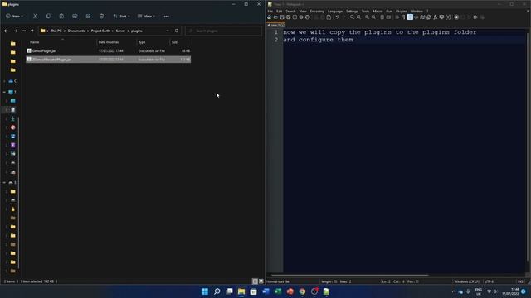The image size is (531, 298).
Task: Click Undo arrow in Notepad++ toolbar
Action: coord(337,17)
